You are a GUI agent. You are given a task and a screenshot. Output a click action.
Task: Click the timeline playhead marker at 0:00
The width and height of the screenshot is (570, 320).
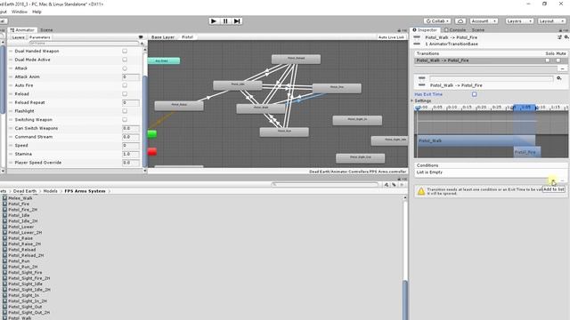(418, 108)
